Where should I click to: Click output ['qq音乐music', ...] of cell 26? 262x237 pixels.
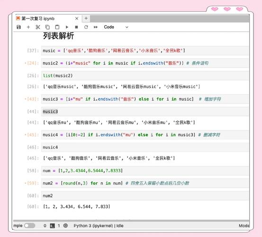121,87
